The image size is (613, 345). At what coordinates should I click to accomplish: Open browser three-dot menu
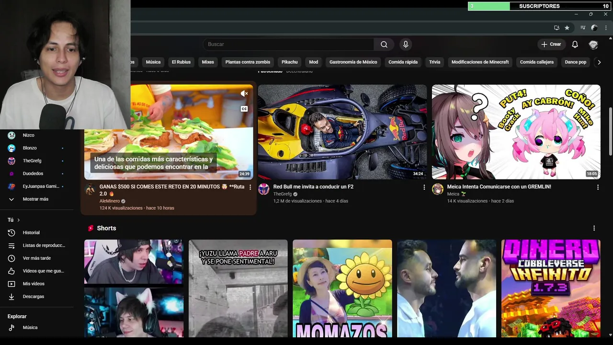point(606,28)
